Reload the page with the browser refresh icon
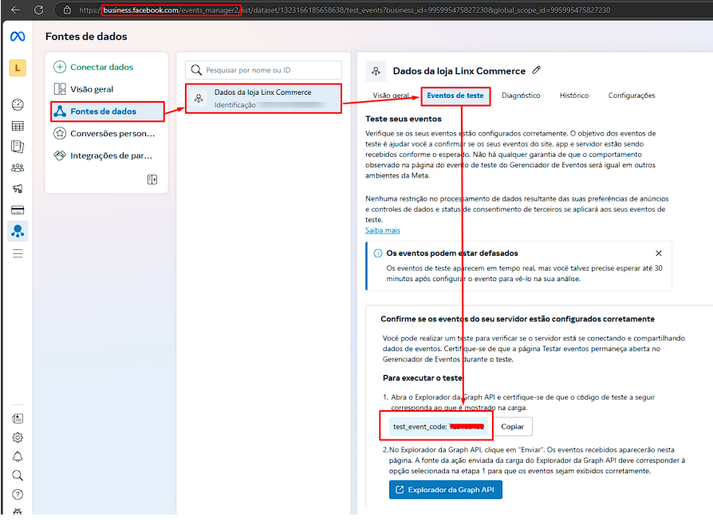Screen dimensions: 713x520 [x=38, y=10]
